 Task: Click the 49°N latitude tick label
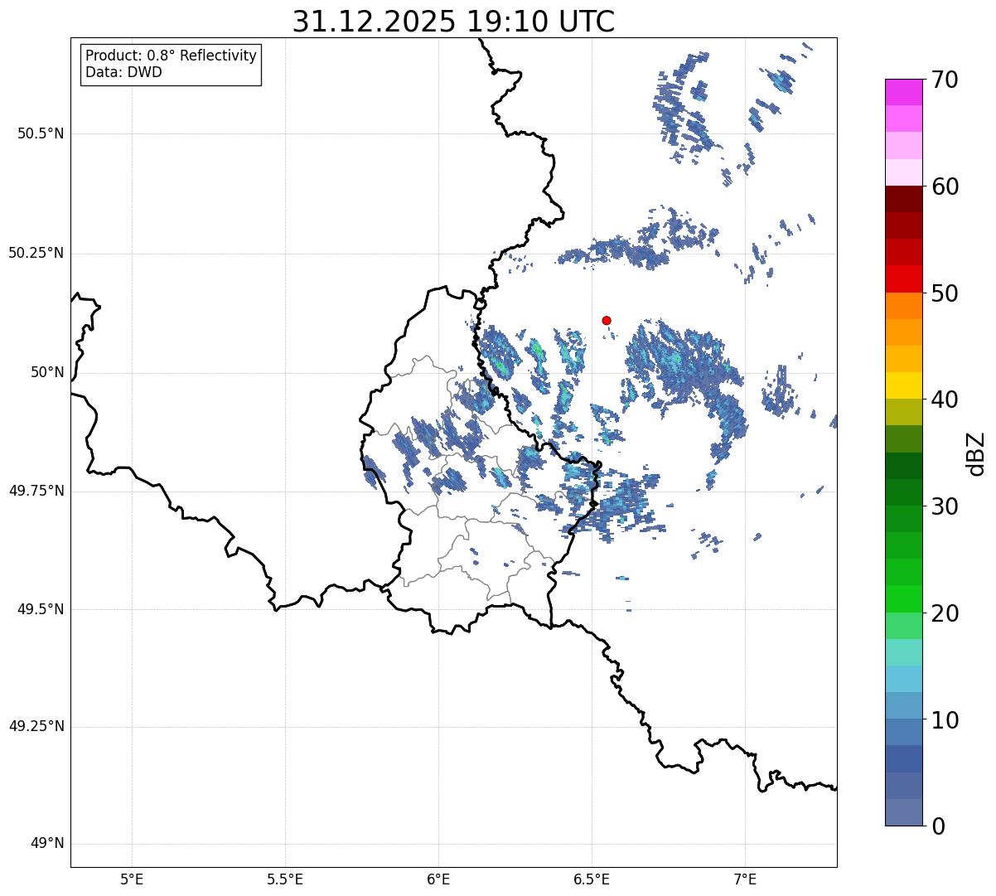coord(47,844)
